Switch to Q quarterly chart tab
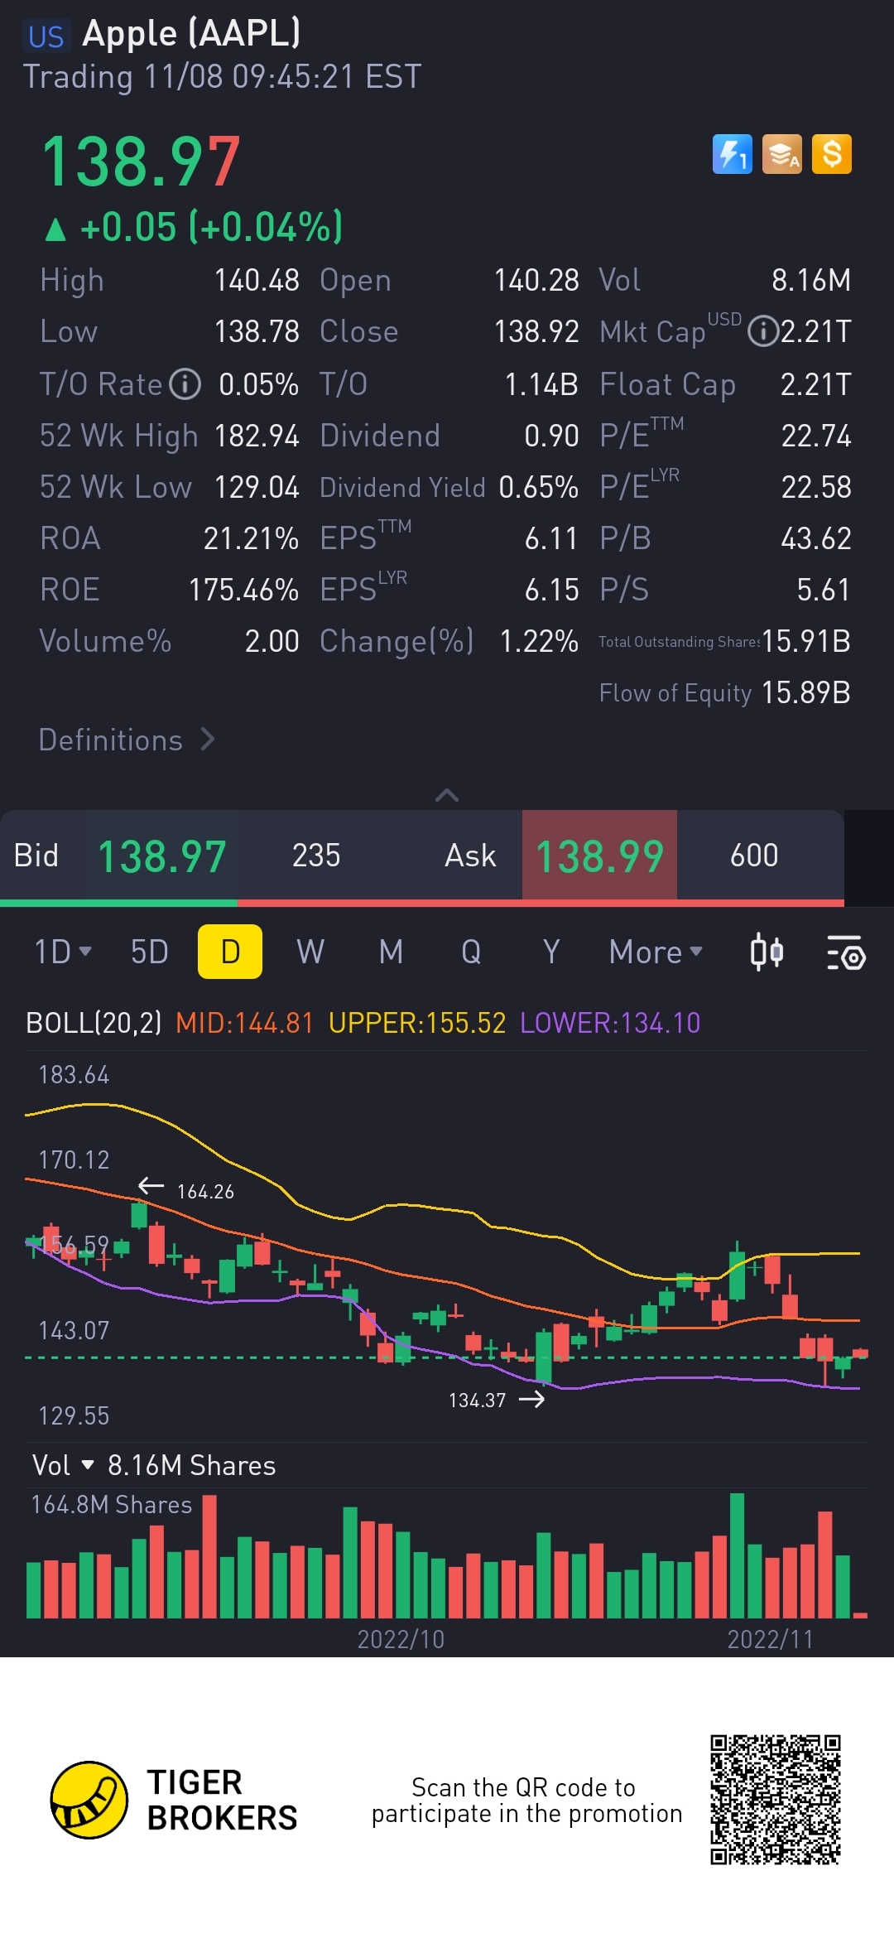Screen dimensions: 894x1943 point(471,952)
